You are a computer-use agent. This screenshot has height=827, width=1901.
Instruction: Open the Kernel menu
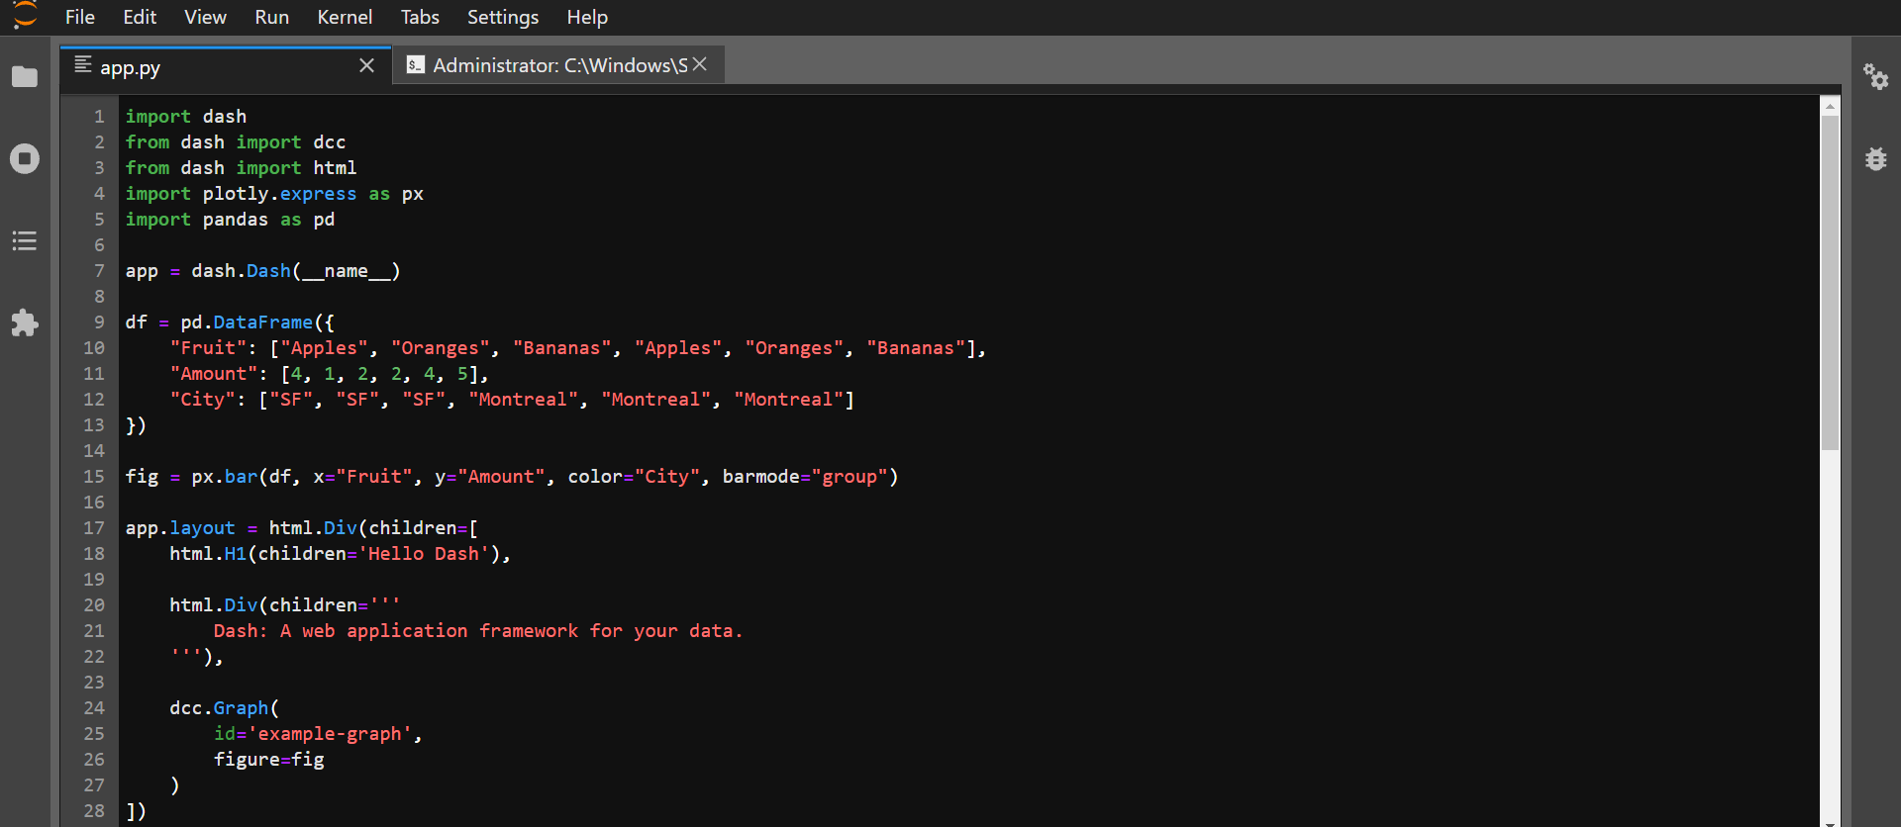coord(345,17)
